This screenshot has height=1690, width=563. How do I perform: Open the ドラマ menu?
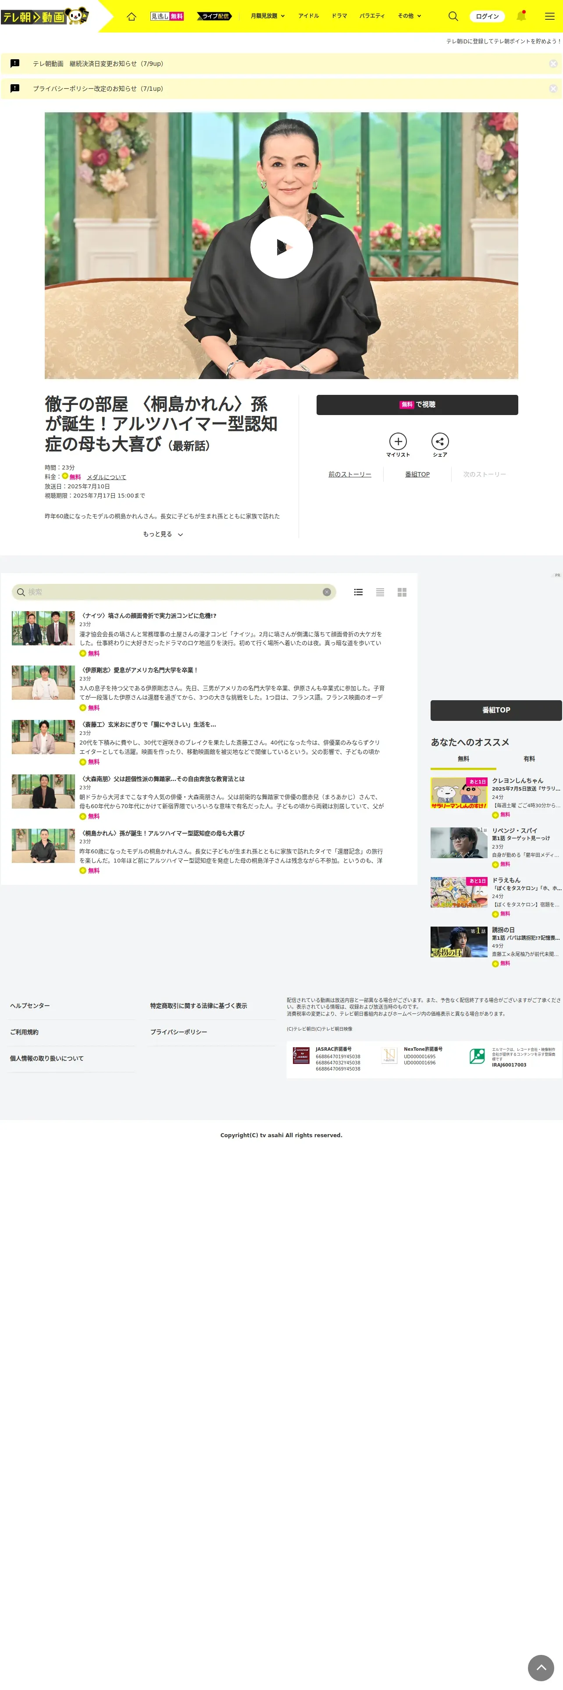(339, 16)
